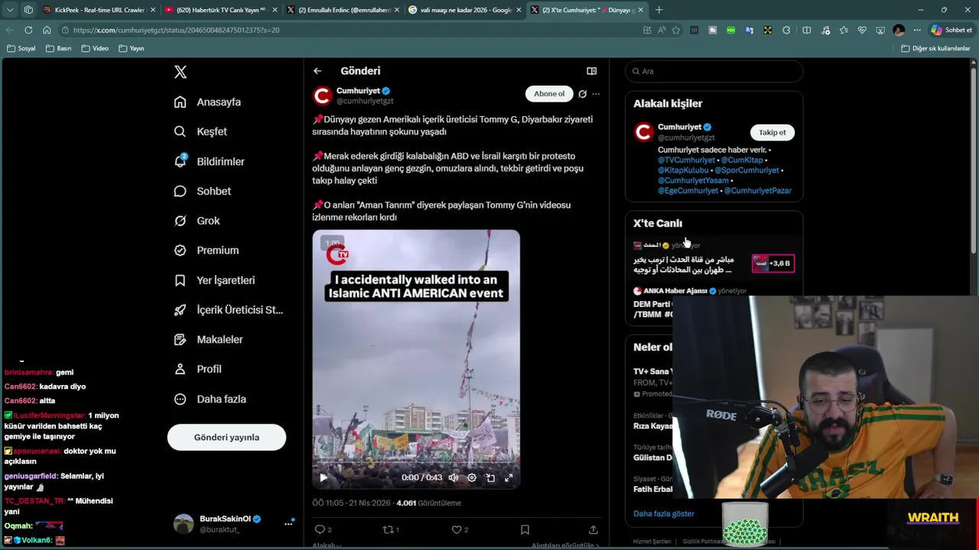Enter video fullscreen mode
Viewport: 979px width, 550px height.
pos(509,477)
